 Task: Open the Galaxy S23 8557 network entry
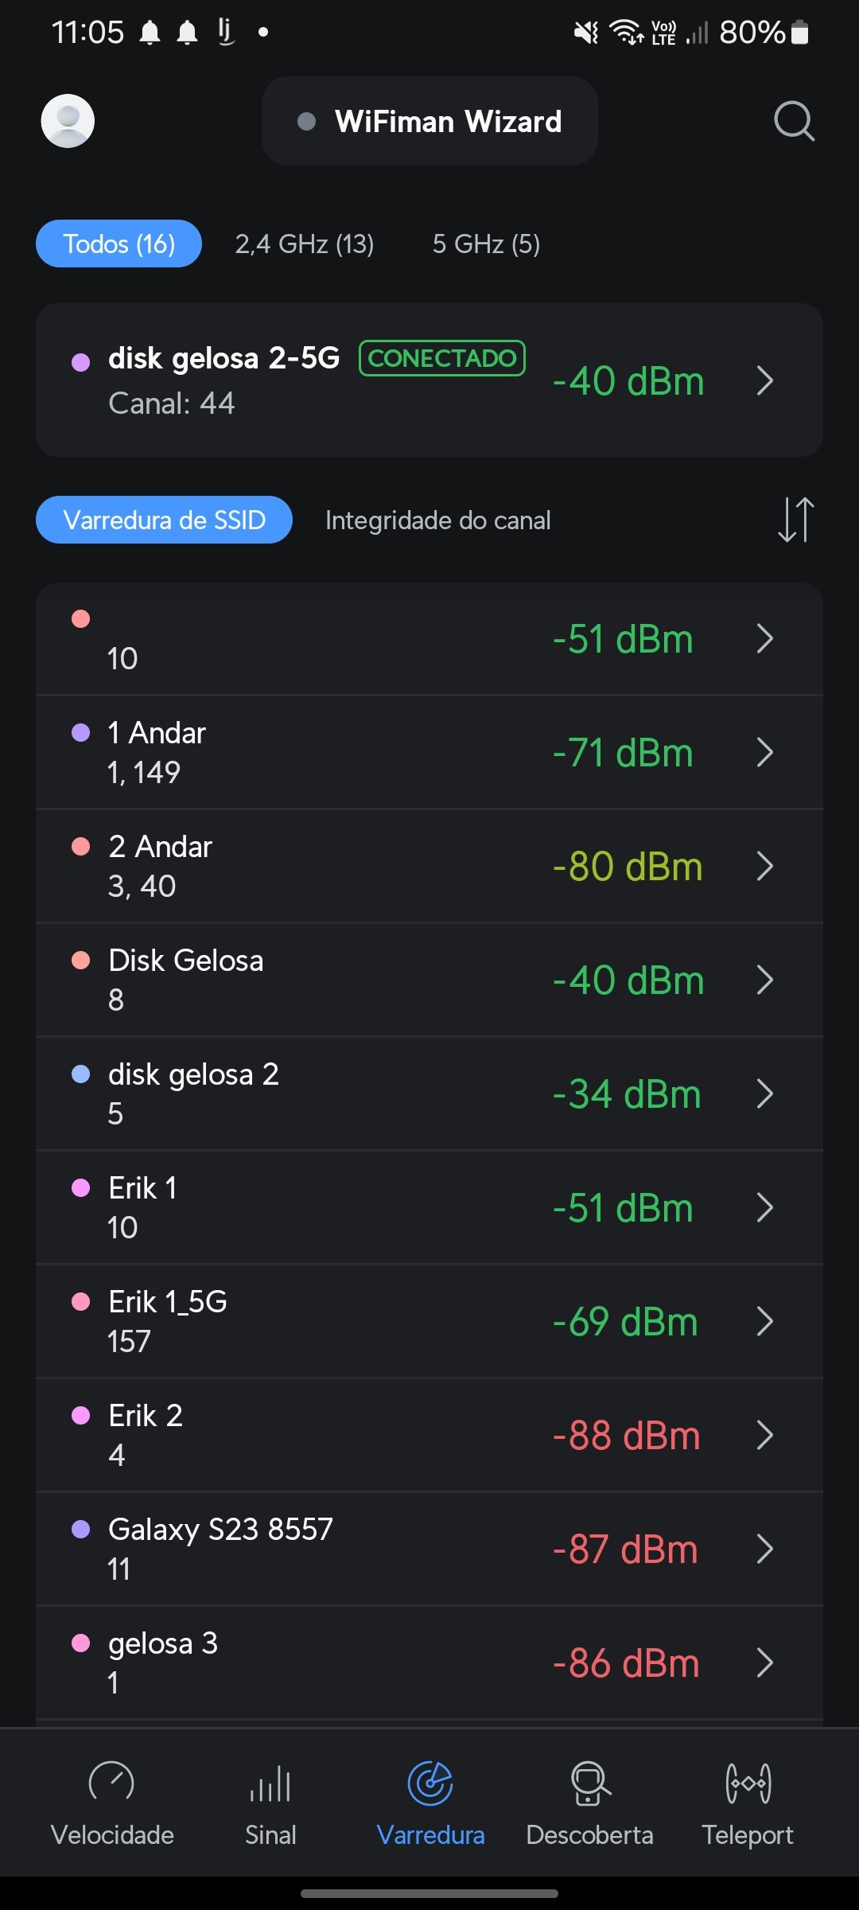(x=220, y=1548)
